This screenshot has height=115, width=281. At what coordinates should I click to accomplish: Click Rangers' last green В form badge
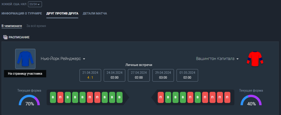click(x=120, y=97)
